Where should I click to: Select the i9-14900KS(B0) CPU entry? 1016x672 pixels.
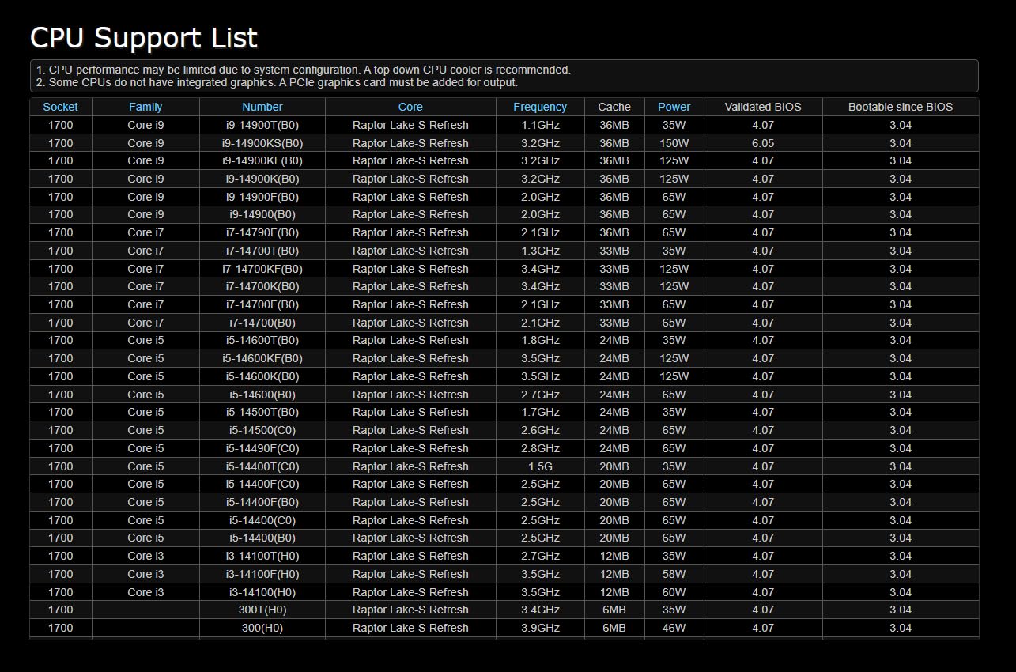262,143
